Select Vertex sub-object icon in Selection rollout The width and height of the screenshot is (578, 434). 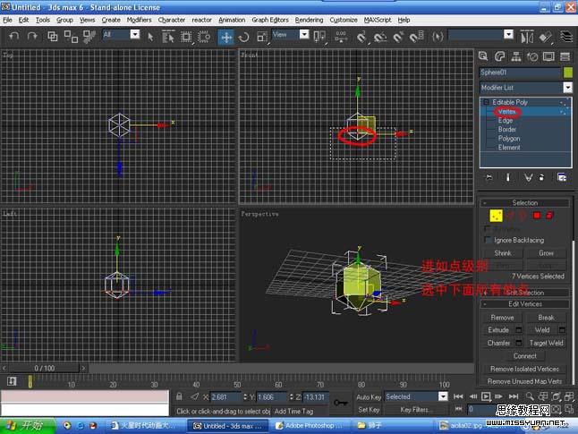[496, 216]
